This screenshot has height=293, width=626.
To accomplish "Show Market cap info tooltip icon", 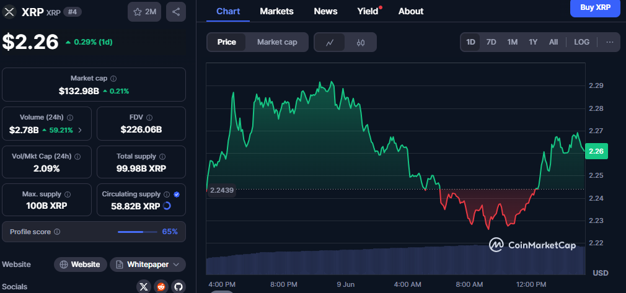I will click(x=113, y=79).
